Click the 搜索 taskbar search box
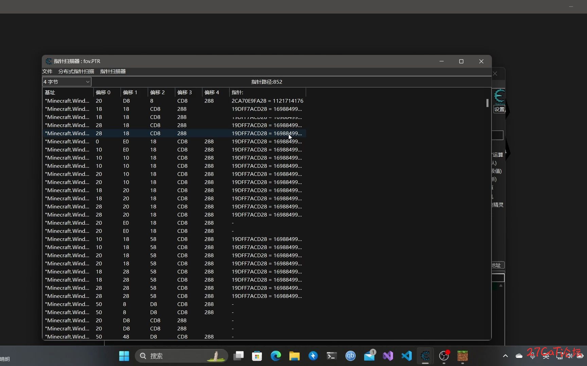Viewport: 587px width, 366px height. pyautogui.click(x=182, y=356)
